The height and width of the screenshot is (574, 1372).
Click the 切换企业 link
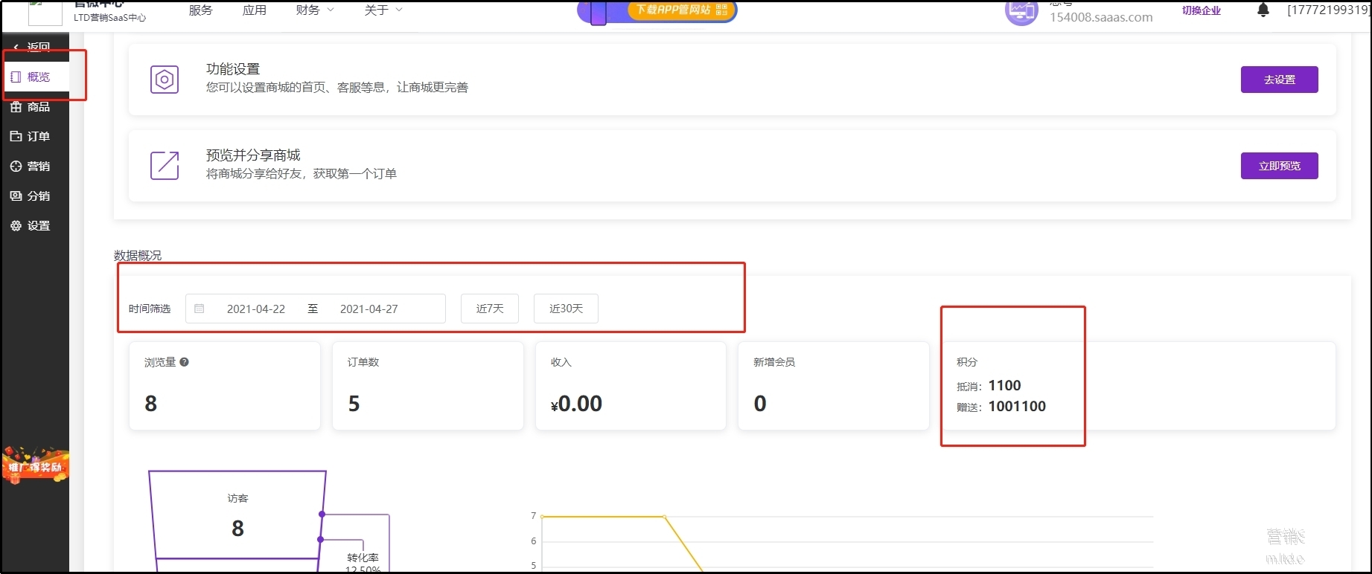click(1202, 10)
